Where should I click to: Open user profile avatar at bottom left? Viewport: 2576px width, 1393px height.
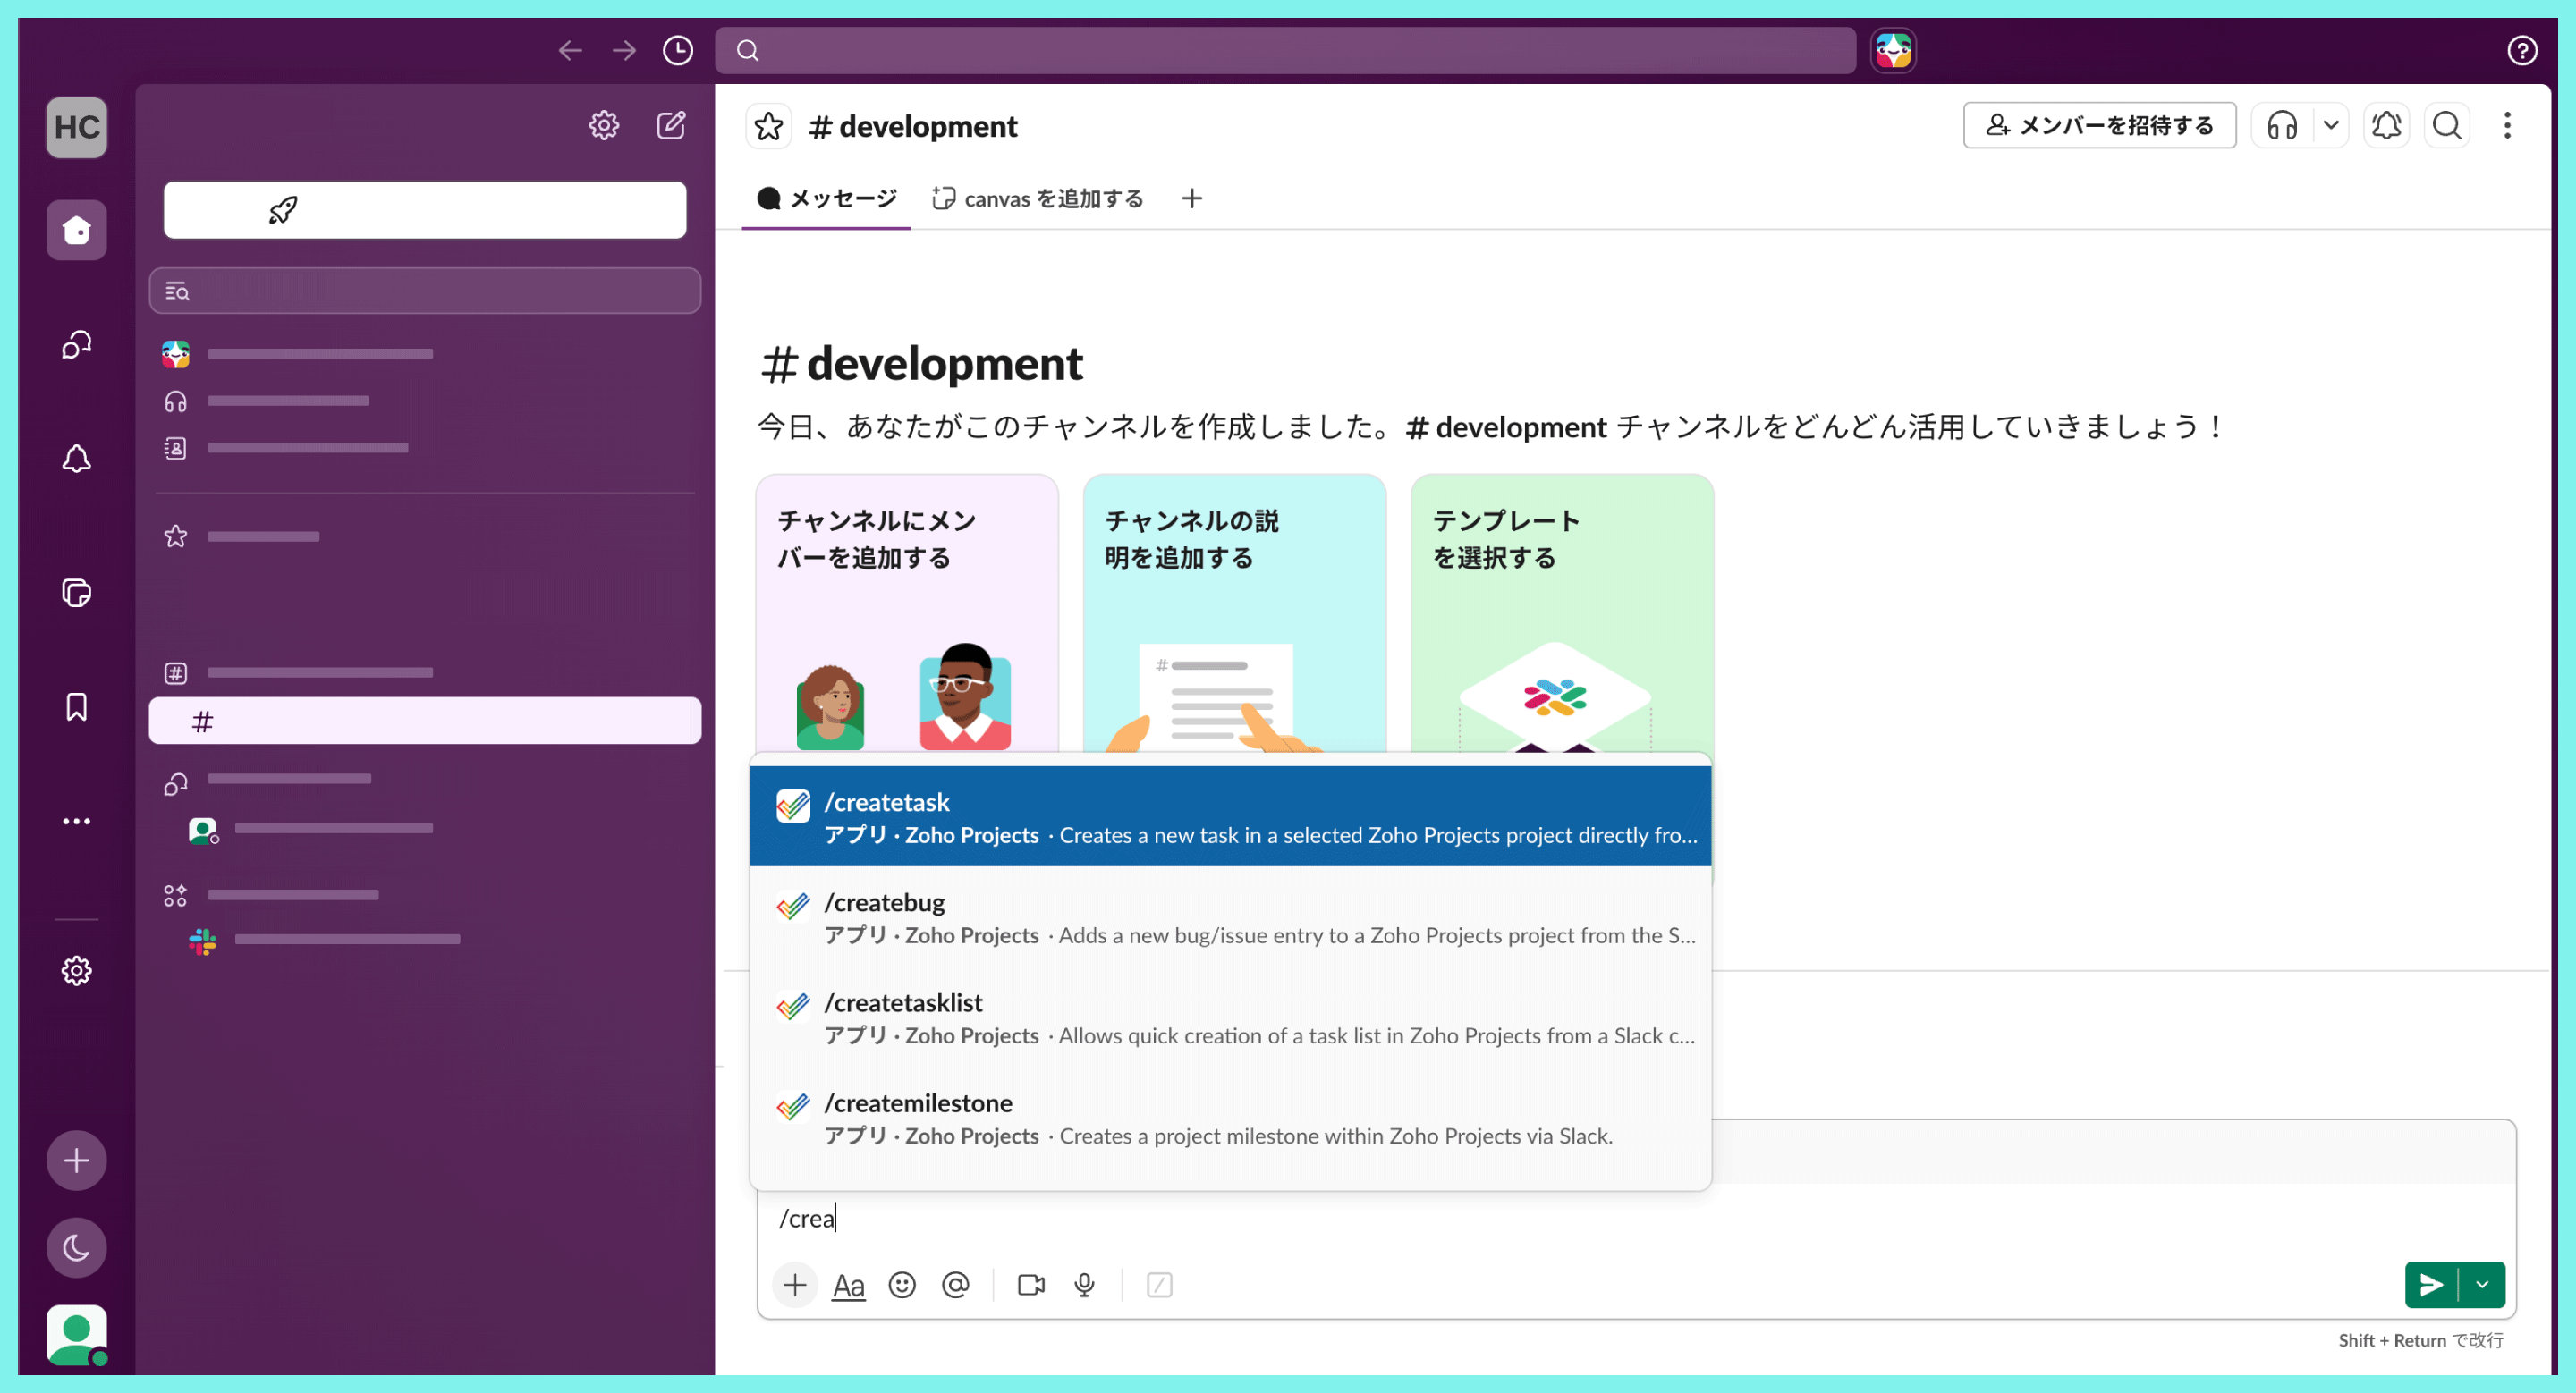[x=76, y=1334]
